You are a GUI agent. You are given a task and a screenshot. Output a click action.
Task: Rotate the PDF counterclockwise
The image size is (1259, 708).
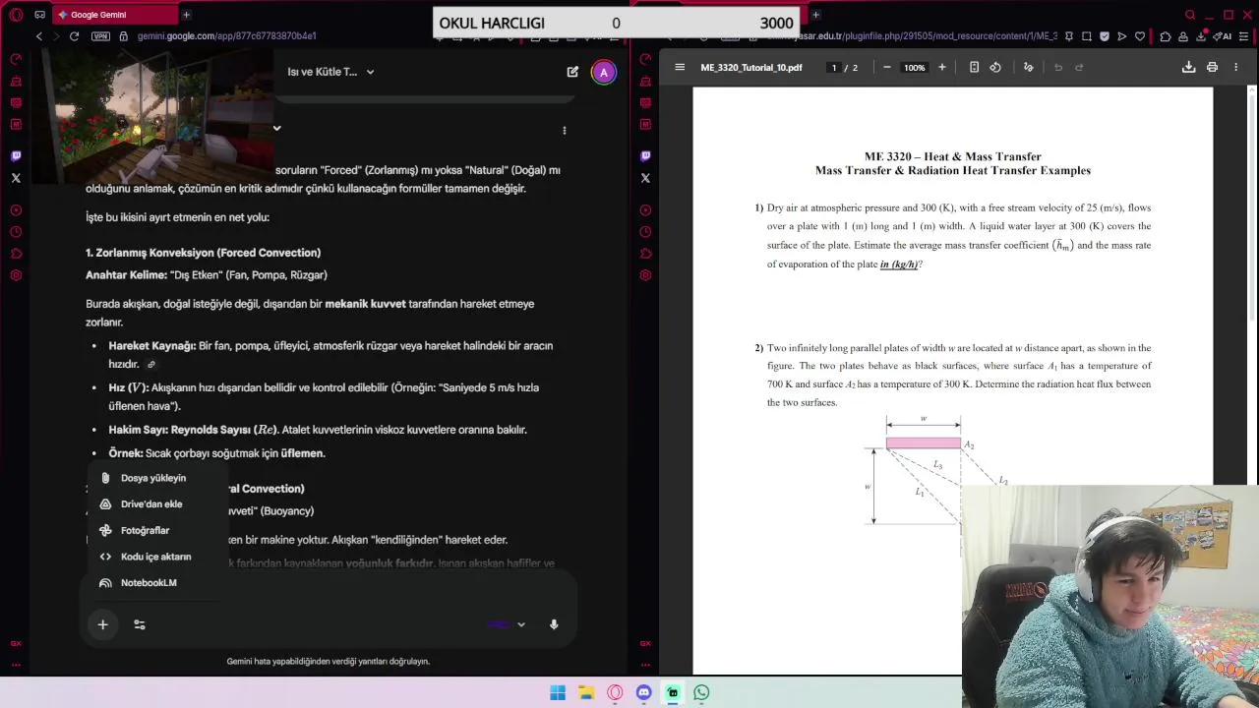(x=995, y=68)
